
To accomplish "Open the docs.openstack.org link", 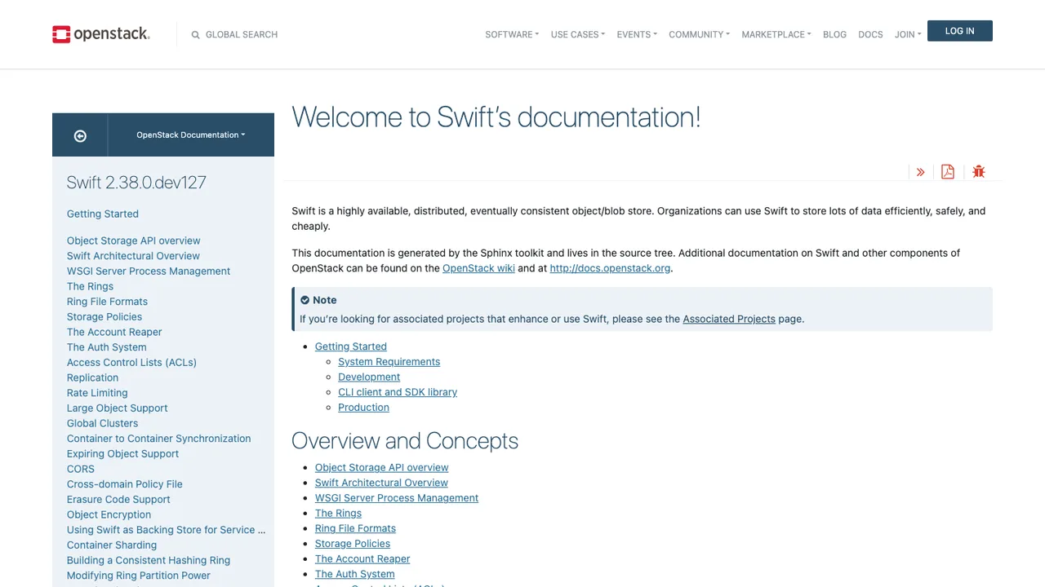I will click(610, 268).
